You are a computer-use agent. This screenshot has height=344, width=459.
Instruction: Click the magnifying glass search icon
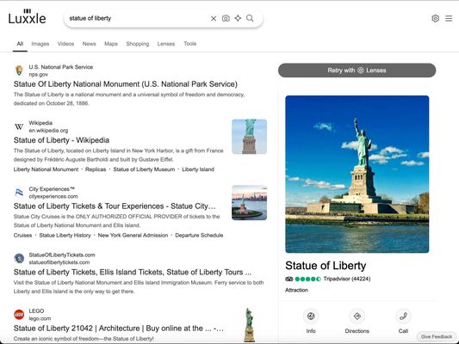click(250, 18)
